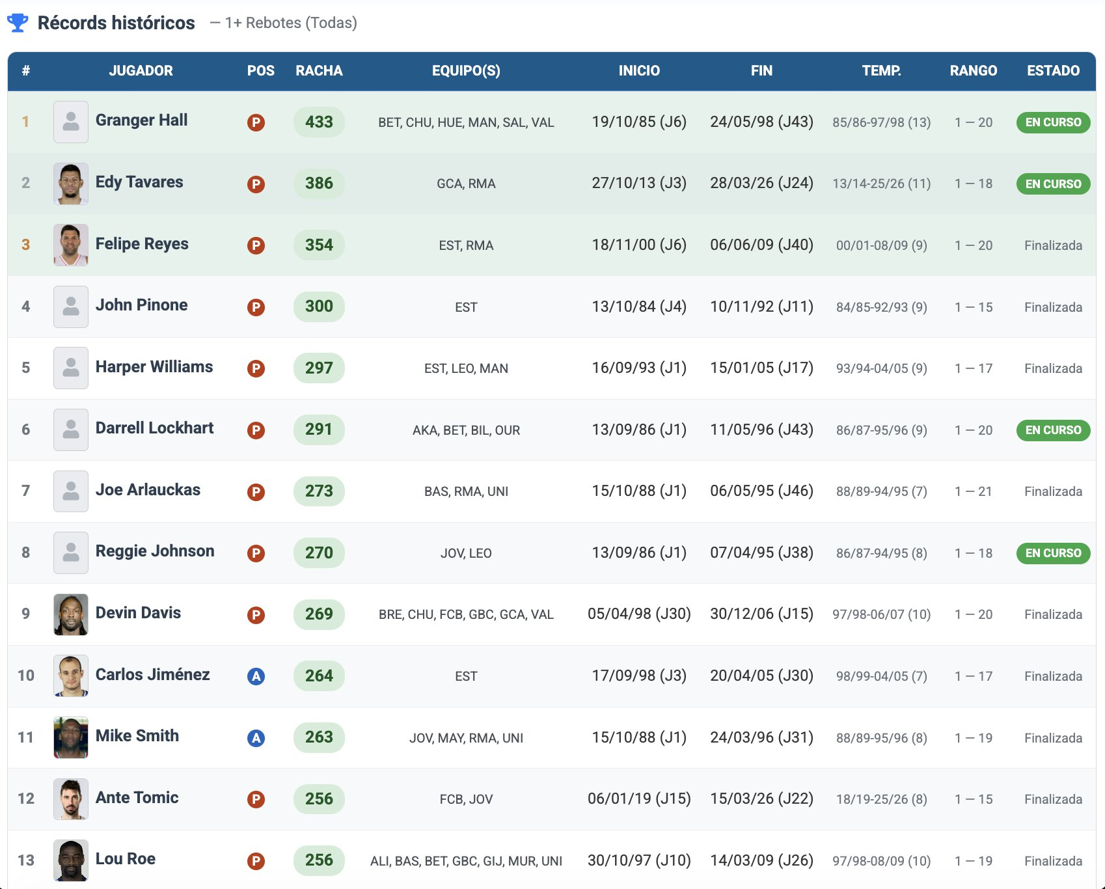Image resolution: width=1105 pixels, height=889 pixels.
Task: Sort table by JUGADOR column header
Action: tap(141, 71)
